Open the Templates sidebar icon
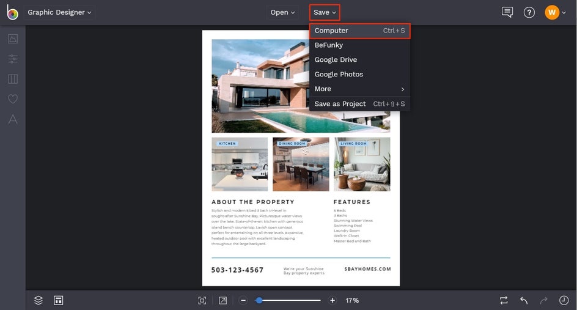Screen dimensions: 577x310 click(x=13, y=79)
